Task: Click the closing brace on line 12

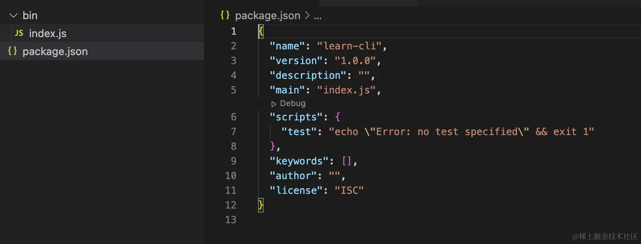Action: tap(261, 206)
